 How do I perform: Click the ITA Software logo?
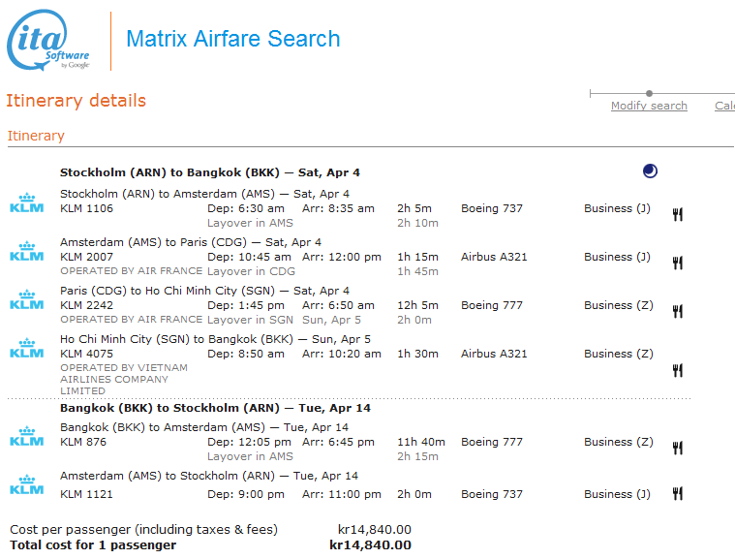(x=48, y=41)
